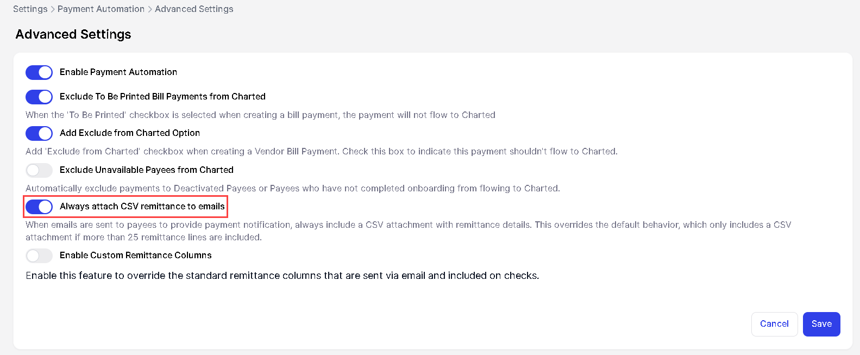Disable Exclude To Be Printed switch

click(39, 97)
